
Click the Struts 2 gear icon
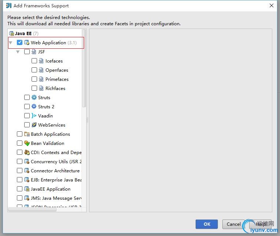pyautogui.click(x=34, y=106)
